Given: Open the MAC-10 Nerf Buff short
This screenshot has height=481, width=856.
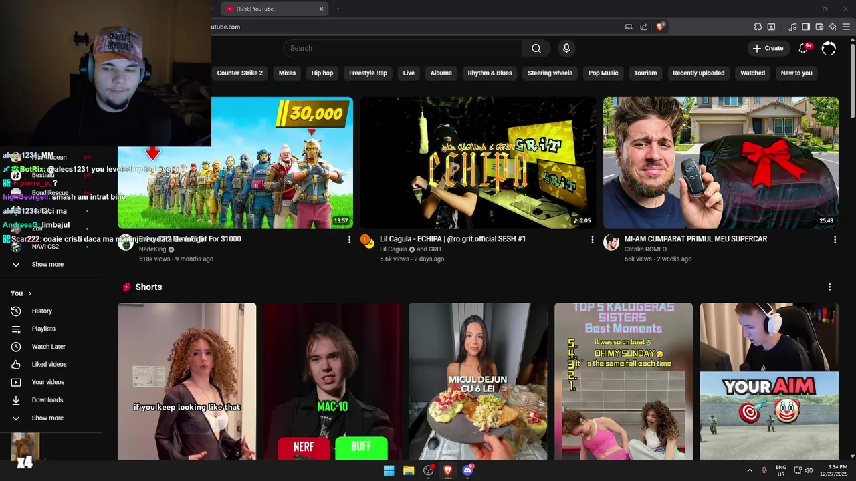Looking at the screenshot, I should pos(332,381).
